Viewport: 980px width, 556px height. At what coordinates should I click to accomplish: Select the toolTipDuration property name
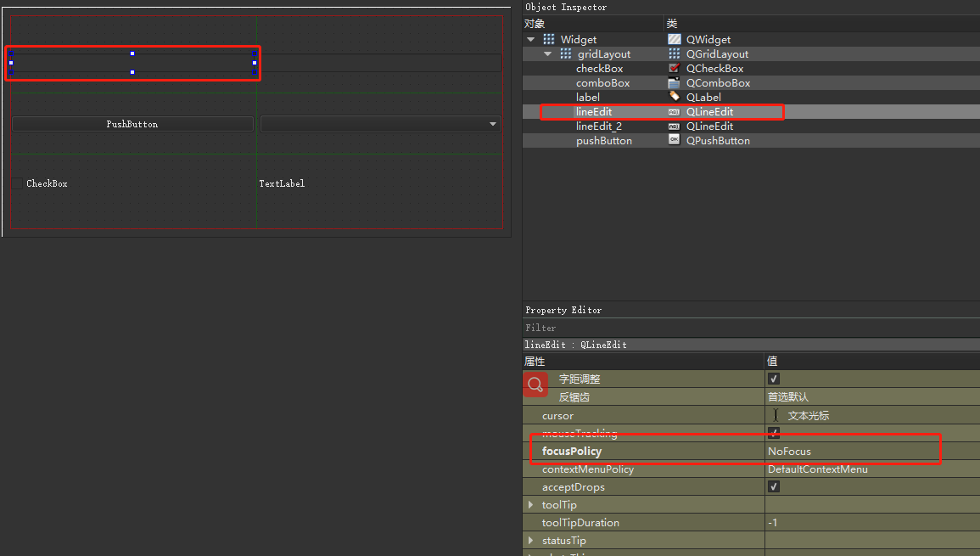point(580,523)
